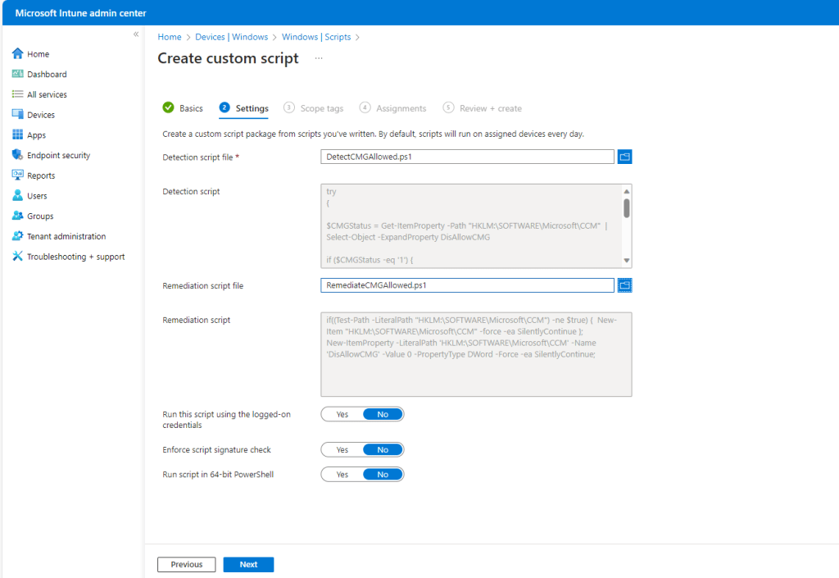839x578 pixels.
Task: Open Windows | Scripts breadcrumb link
Action: click(x=315, y=37)
